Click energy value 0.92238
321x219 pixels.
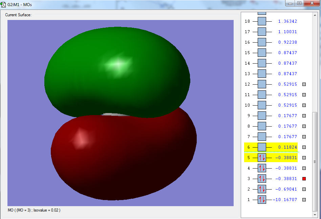[x=287, y=42]
